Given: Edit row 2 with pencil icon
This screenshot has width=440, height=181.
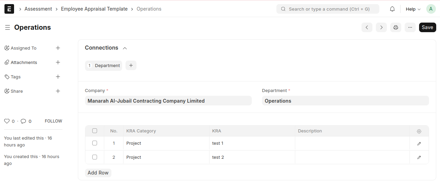Looking at the screenshot, I should 419,157.
